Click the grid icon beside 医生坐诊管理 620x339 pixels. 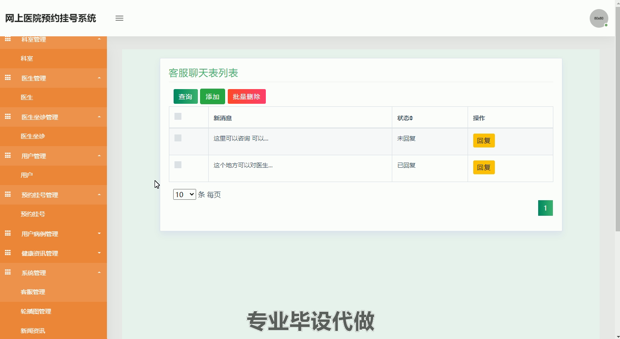[8, 117]
